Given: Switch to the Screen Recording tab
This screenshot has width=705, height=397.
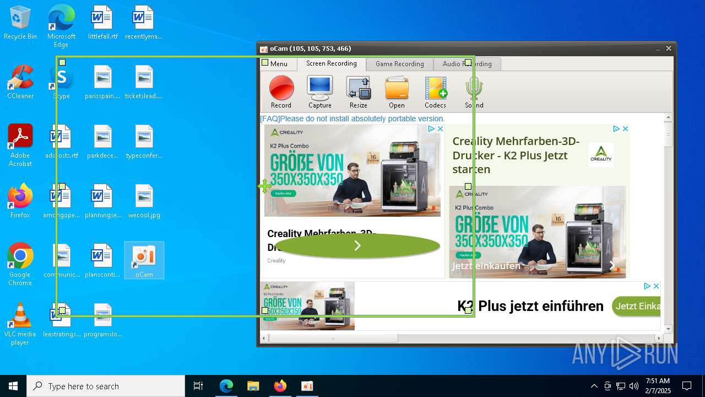Looking at the screenshot, I should click(332, 63).
